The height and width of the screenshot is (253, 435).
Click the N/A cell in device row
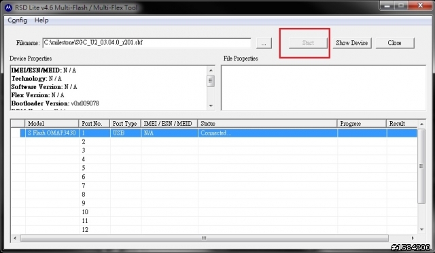(x=169, y=133)
